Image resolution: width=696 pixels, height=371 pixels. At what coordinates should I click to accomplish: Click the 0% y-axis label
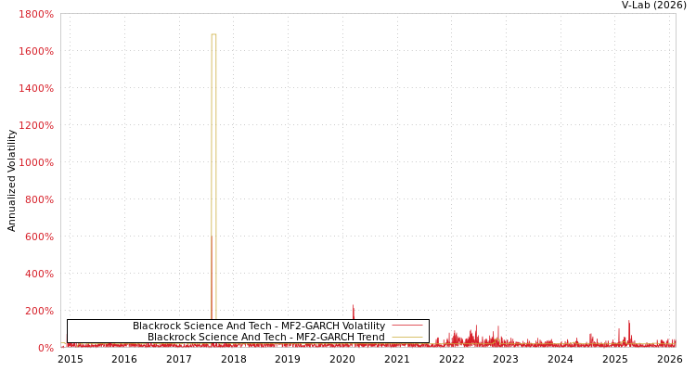45,348
